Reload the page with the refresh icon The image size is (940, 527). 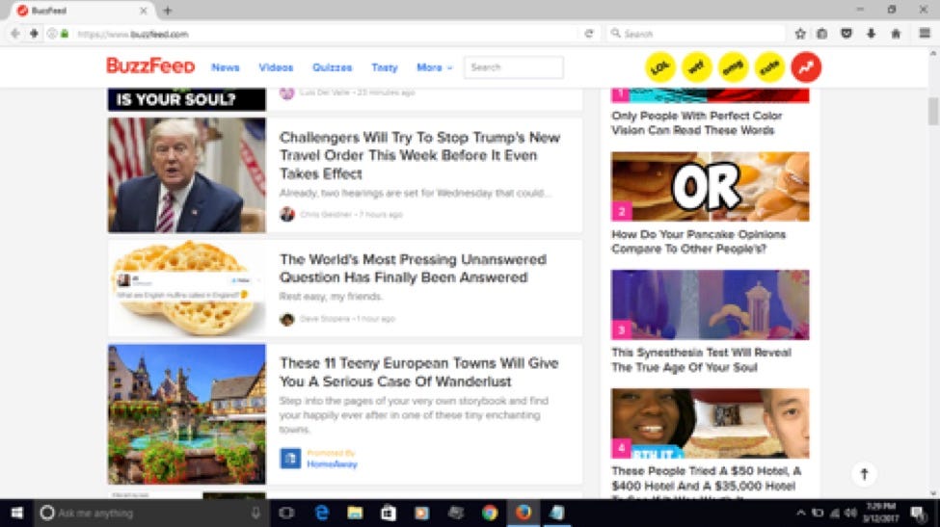(x=589, y=34)
